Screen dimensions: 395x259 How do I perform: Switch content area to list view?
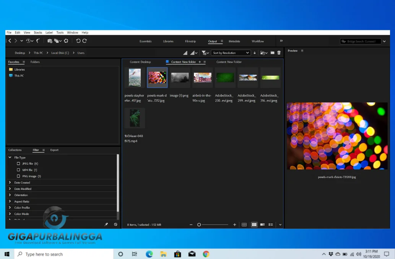(271, 225)
